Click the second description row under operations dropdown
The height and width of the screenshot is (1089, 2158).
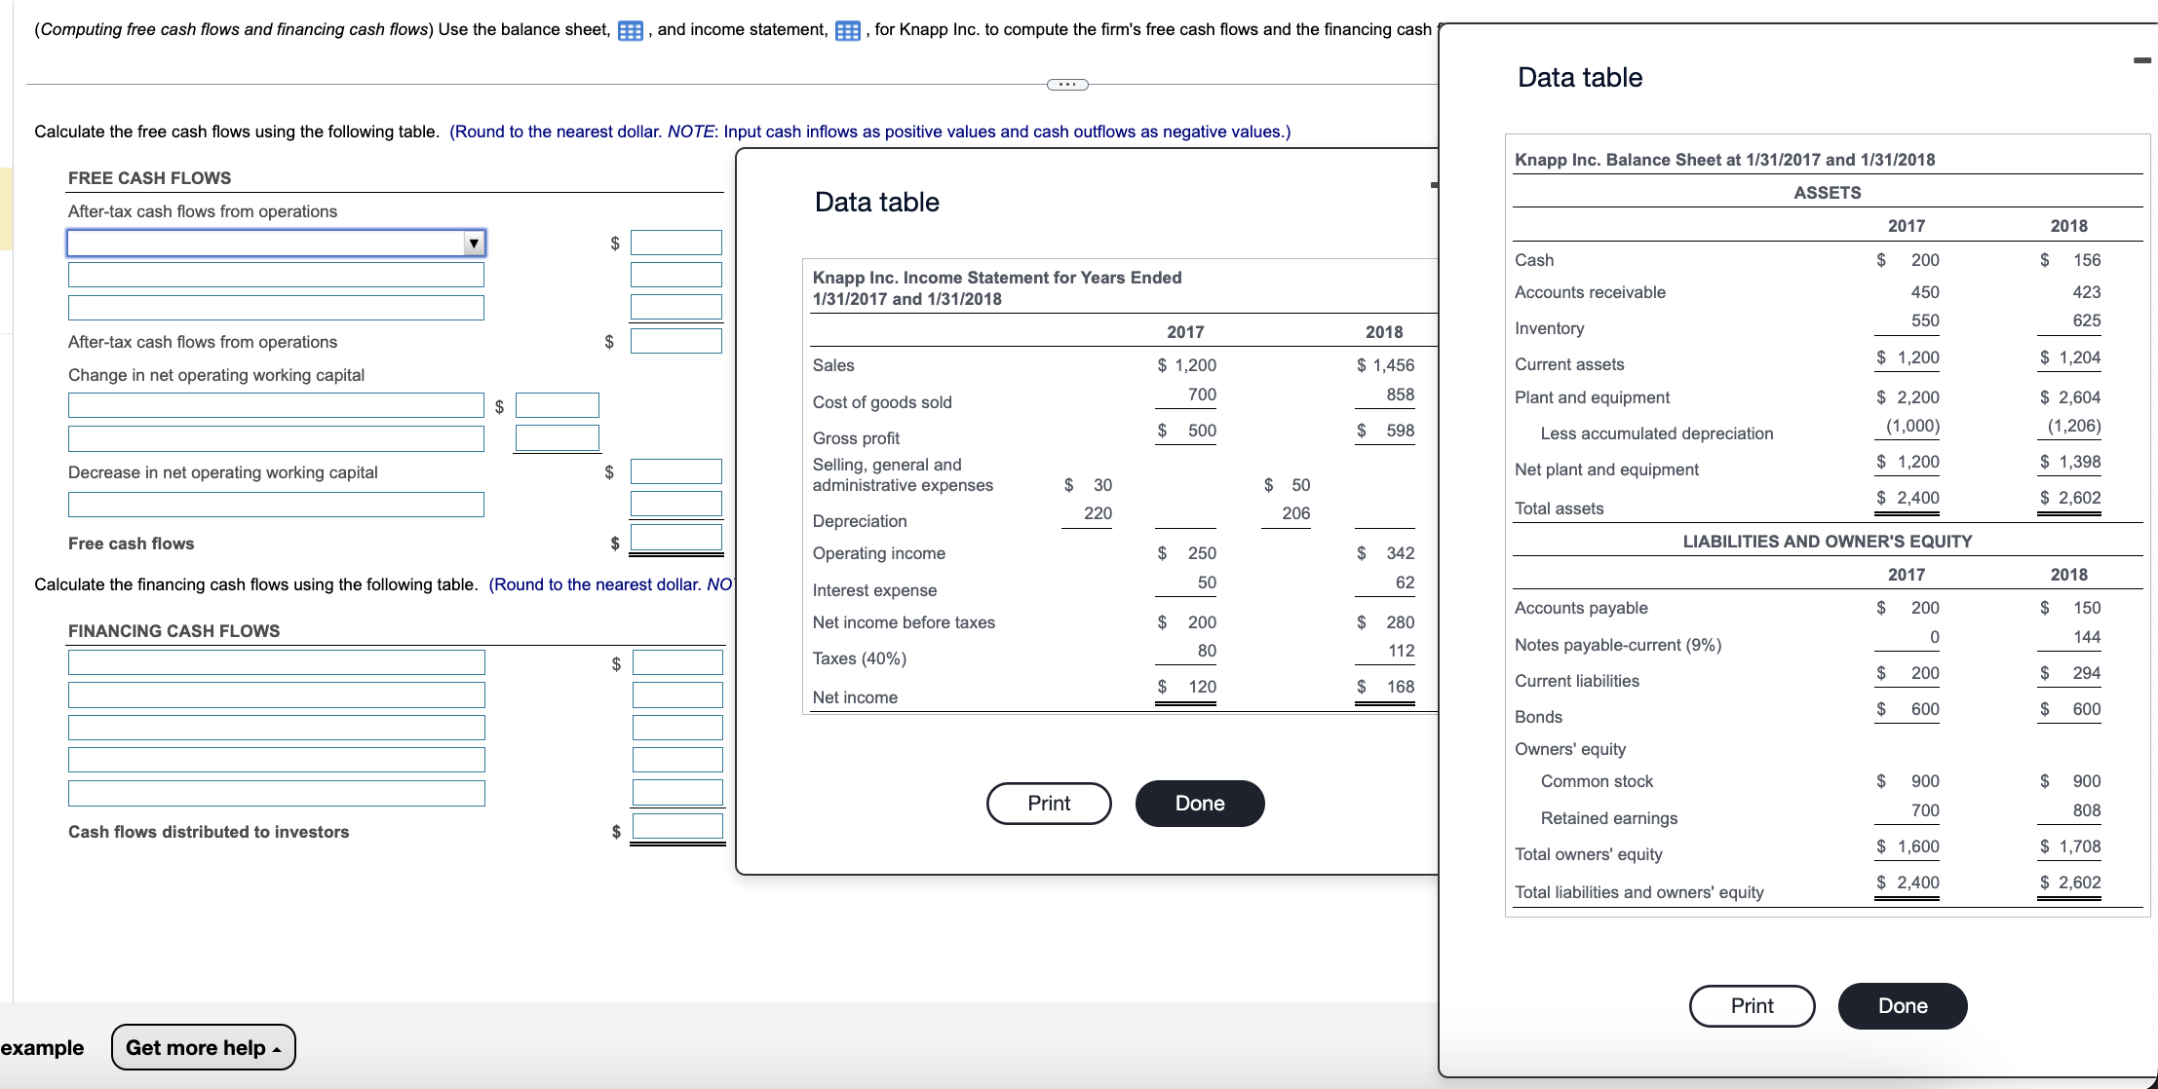click(276, 275)
